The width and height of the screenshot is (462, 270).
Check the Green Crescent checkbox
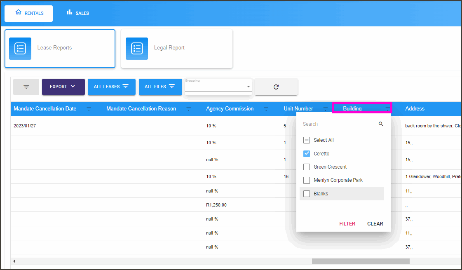pyautogui.click(x=307, y=167)
